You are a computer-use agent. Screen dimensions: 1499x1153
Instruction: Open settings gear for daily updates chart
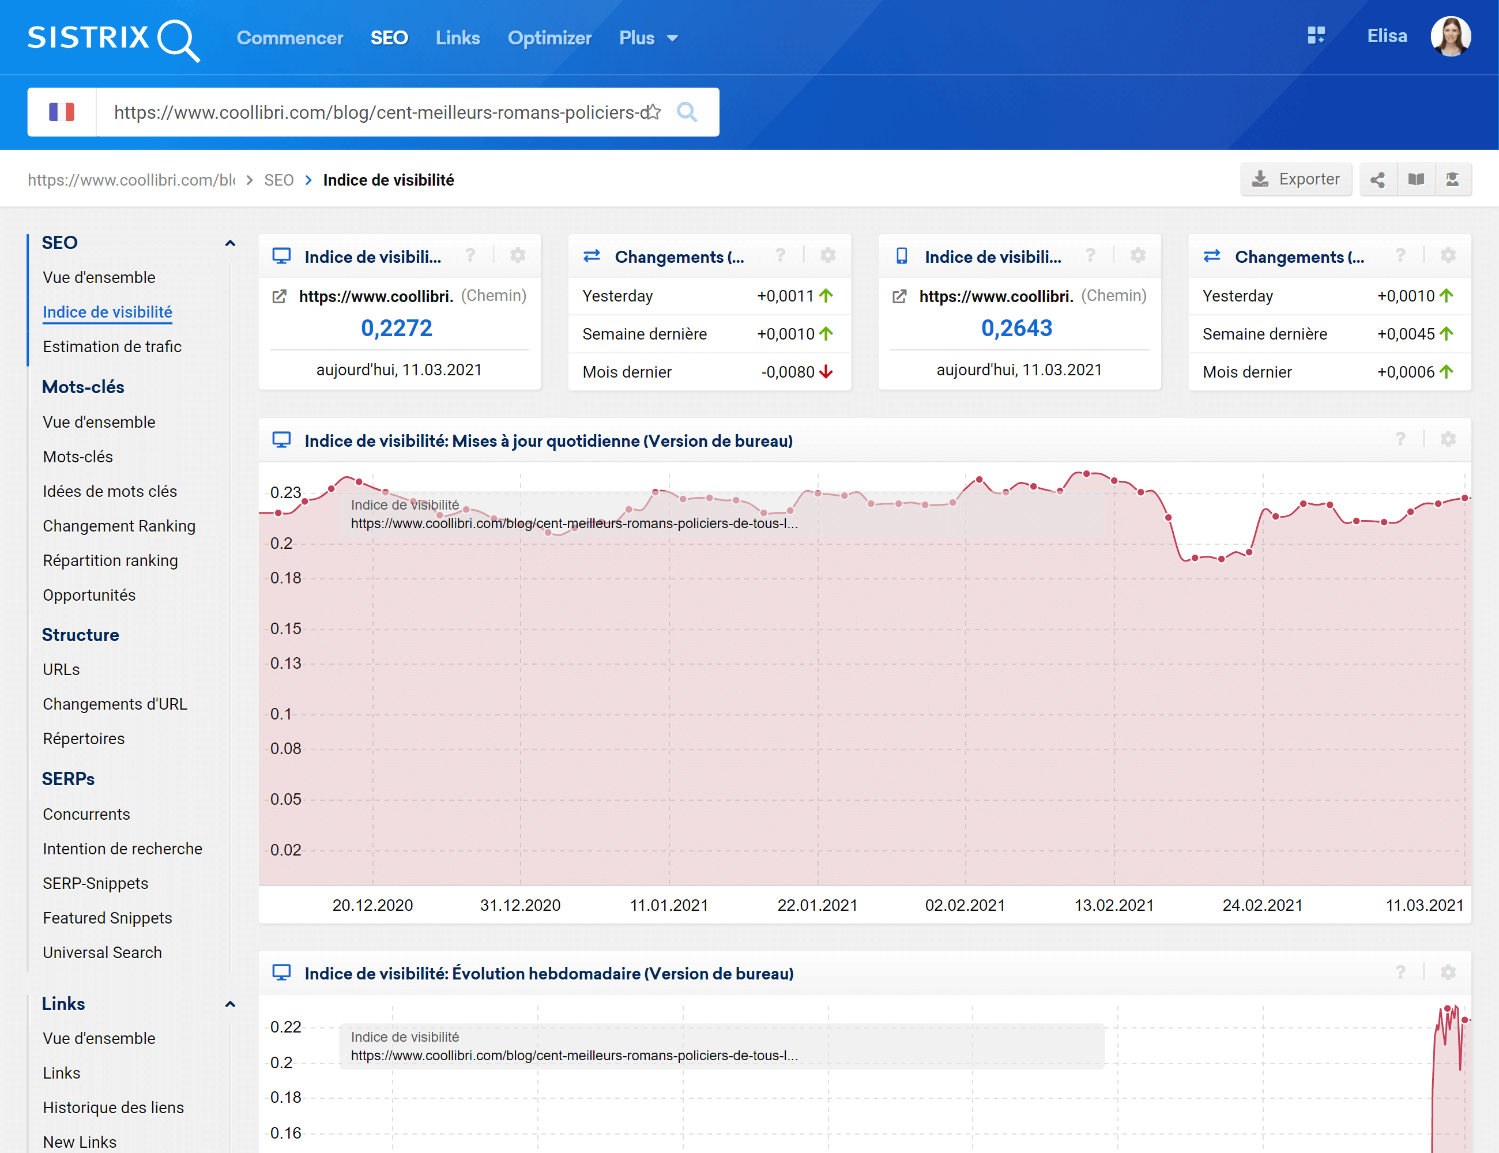1448,440
